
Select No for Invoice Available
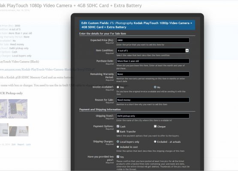click(155, 87)
